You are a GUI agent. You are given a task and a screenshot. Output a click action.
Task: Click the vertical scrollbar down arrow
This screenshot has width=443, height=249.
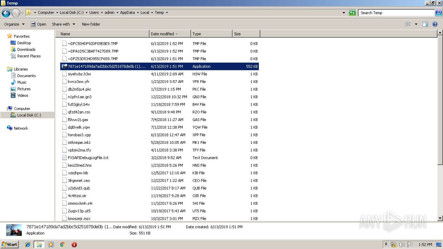pyautogui.click(x=440, y=219)
